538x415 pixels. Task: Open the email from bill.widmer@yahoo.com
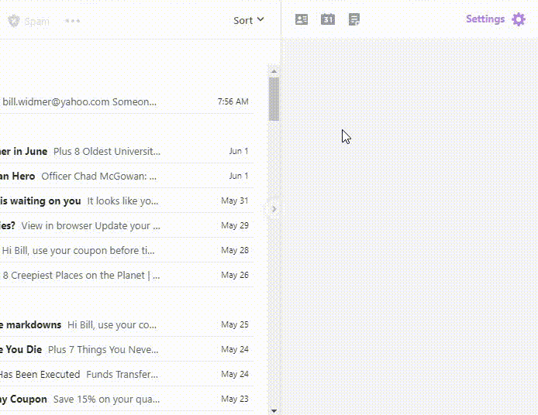pyautogui.click(x=116, y=101)
